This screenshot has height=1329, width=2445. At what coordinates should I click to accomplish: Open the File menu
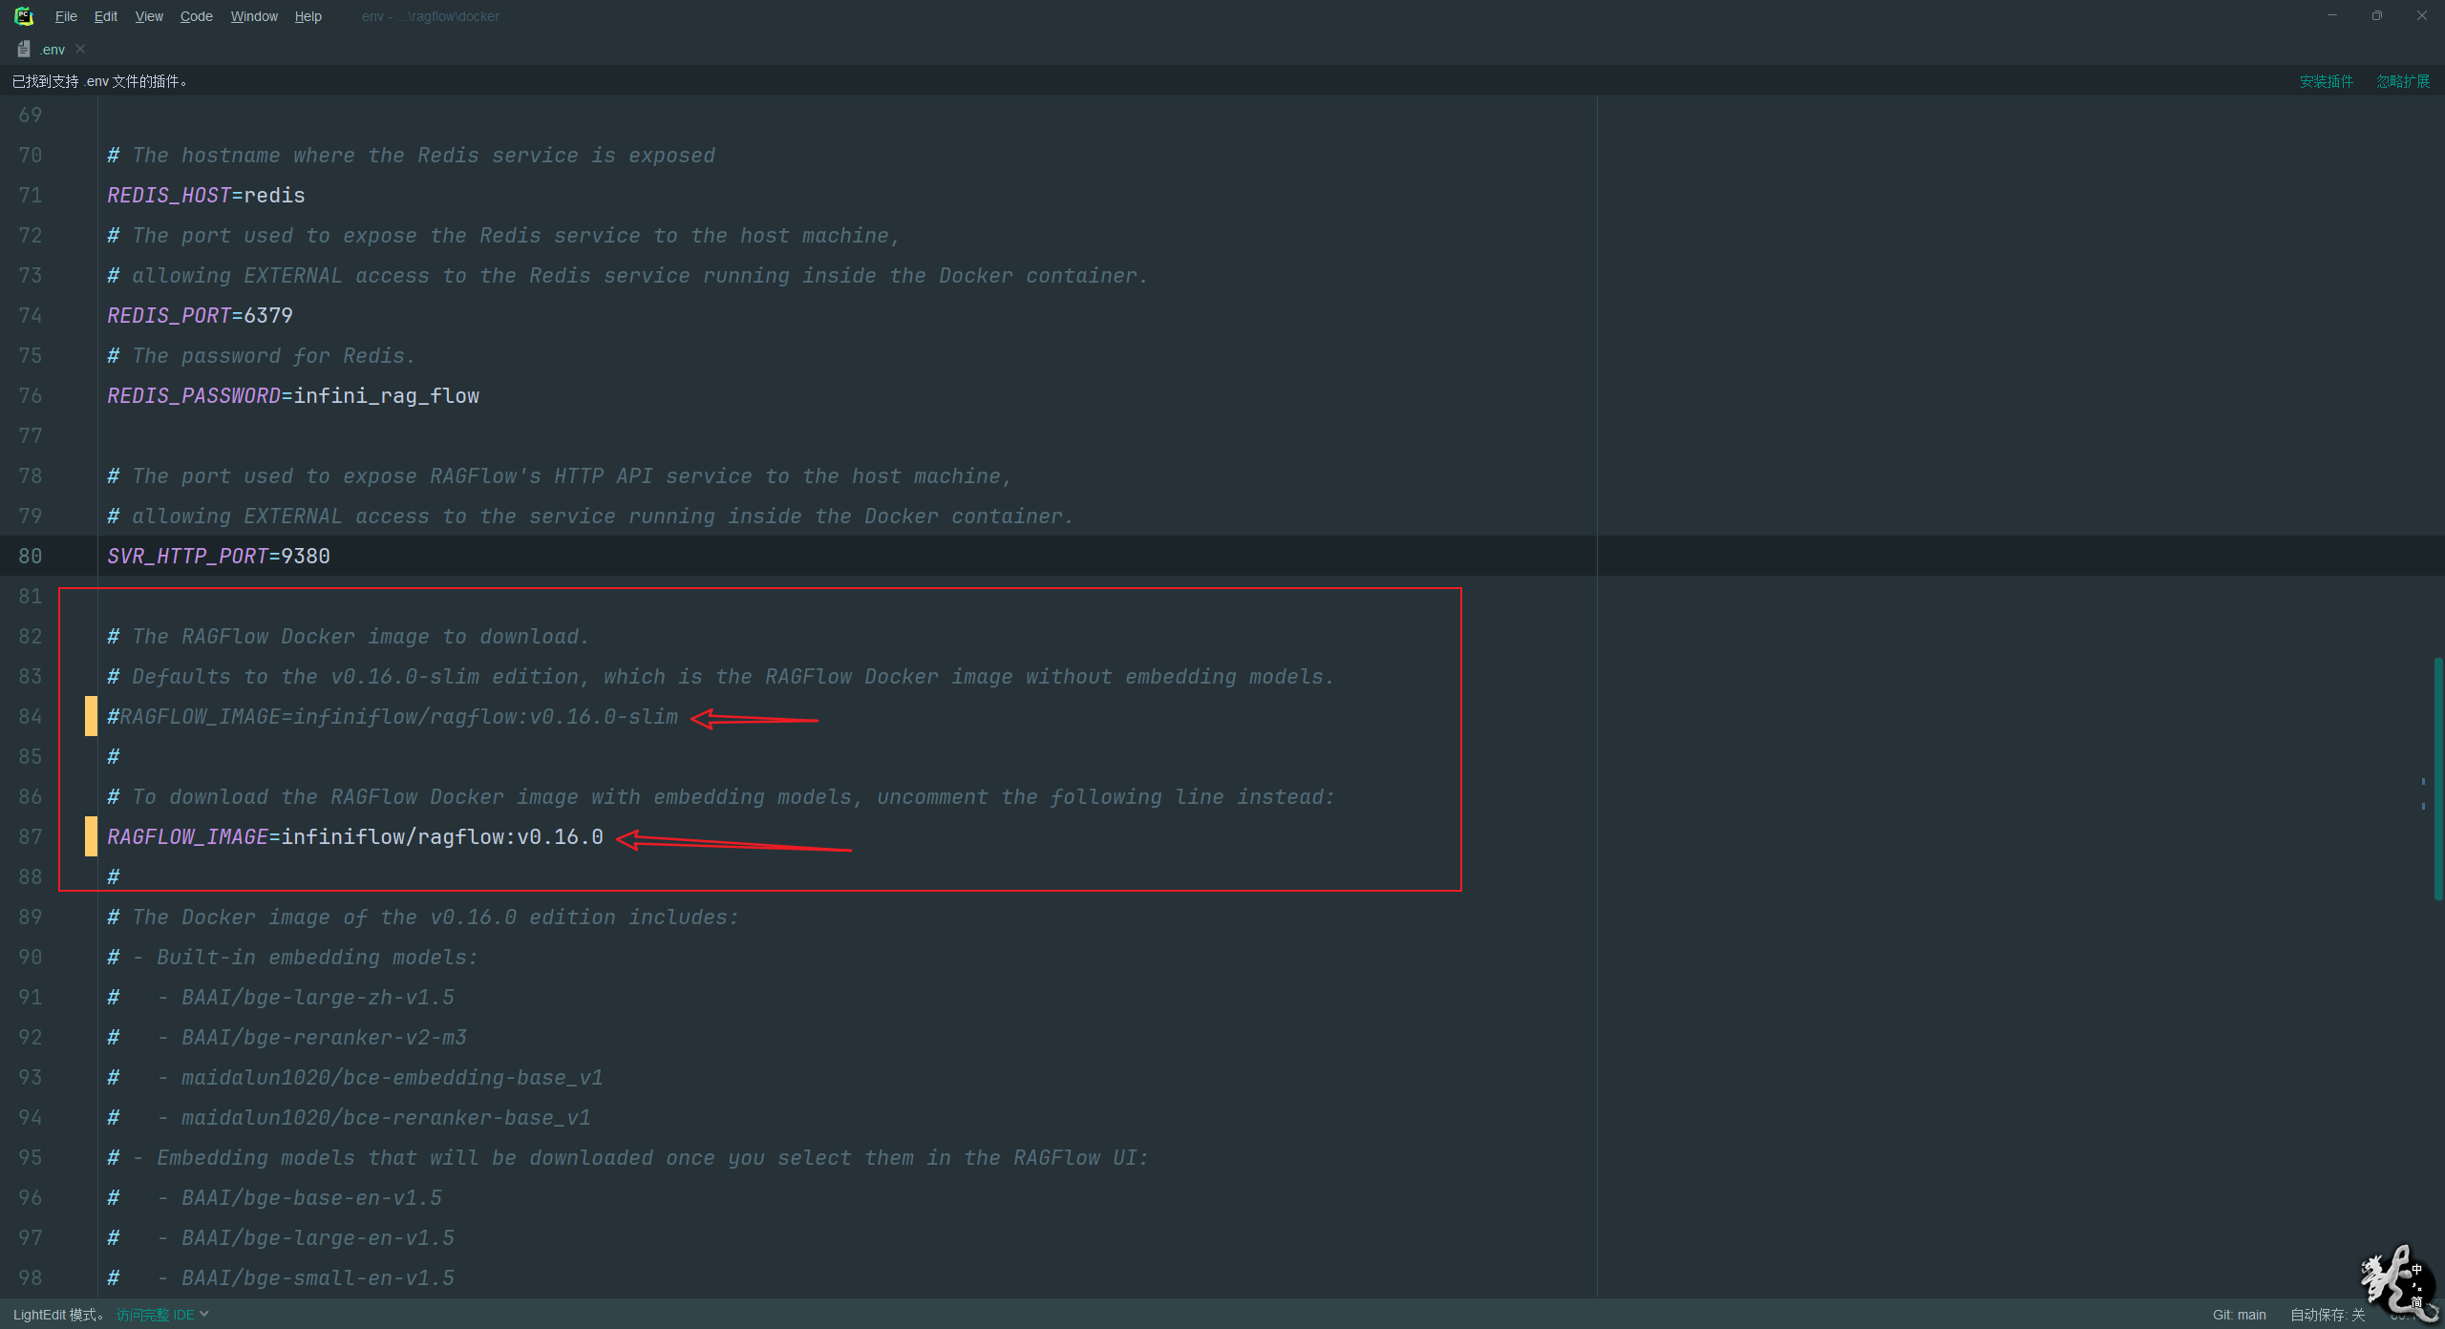(x=66, y=16)
